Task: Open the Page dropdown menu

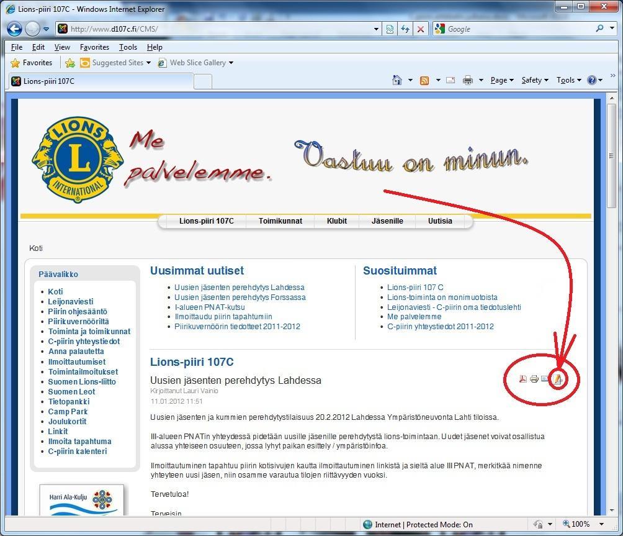Action: 502,80
